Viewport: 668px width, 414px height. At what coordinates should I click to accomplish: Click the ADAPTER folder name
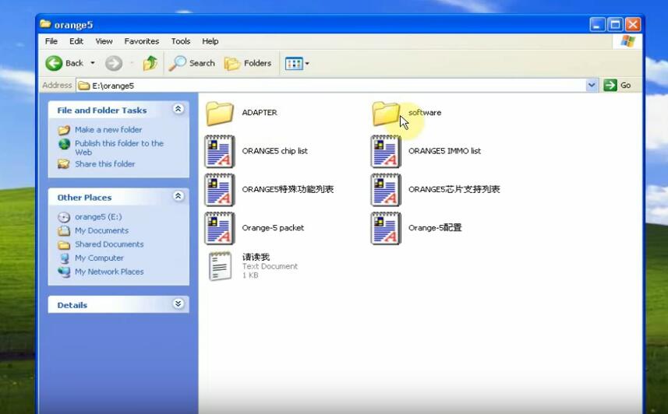[260, 112]
